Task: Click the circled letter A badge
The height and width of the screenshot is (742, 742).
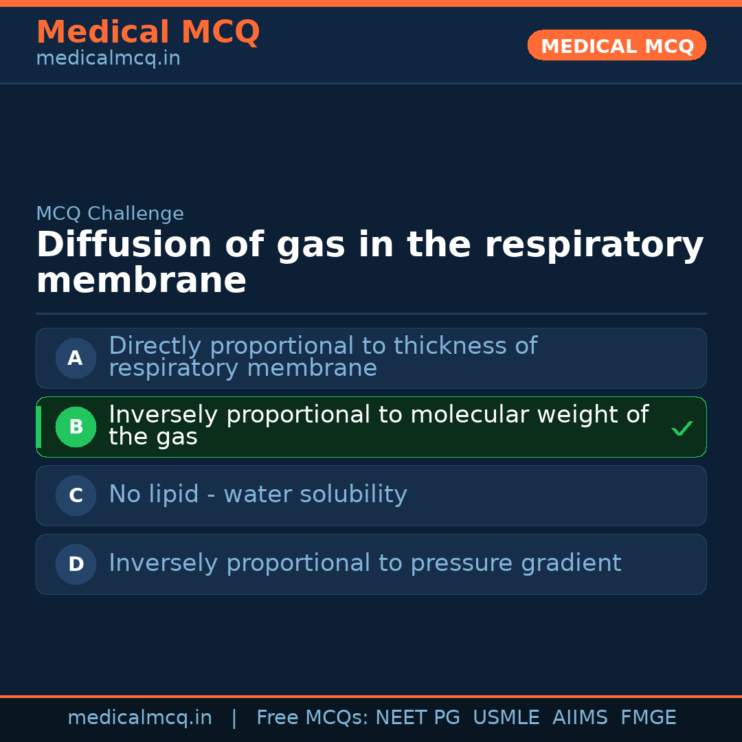Action: tap(76, 358)
